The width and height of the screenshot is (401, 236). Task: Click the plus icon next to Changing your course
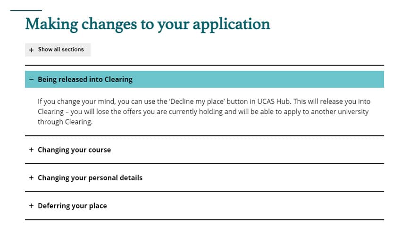[31, 150]
